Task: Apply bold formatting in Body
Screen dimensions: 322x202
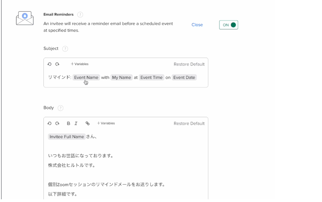Action: pyautogui.click(x=68, y=123)
